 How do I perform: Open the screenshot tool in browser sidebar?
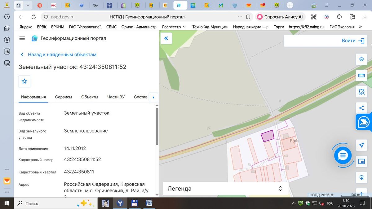pos(7,63)
